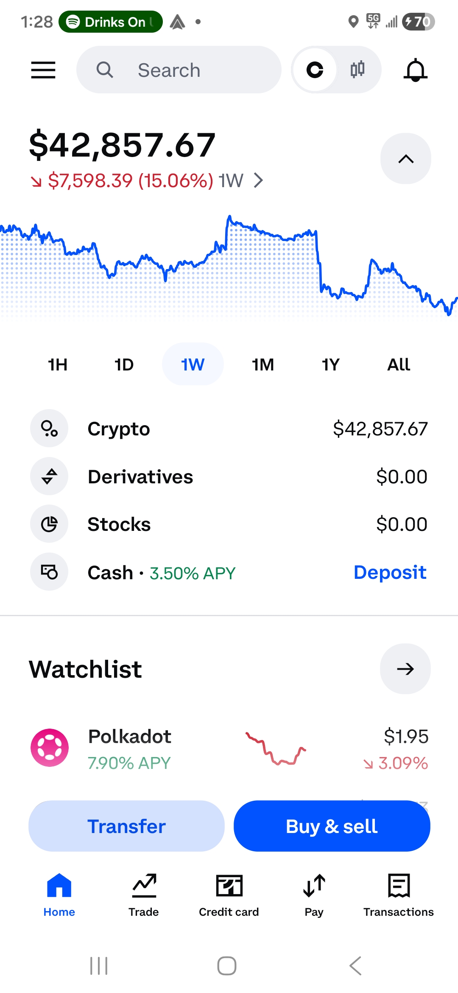This screenshot has height=993, width=458.
Task: Expand the 1W loss details chevron
Action: (259, 181)
